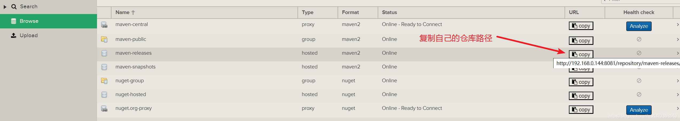Open the nuget-group repository name
Viewport: 680px width, 121px height.
click(x=130, y=81)
